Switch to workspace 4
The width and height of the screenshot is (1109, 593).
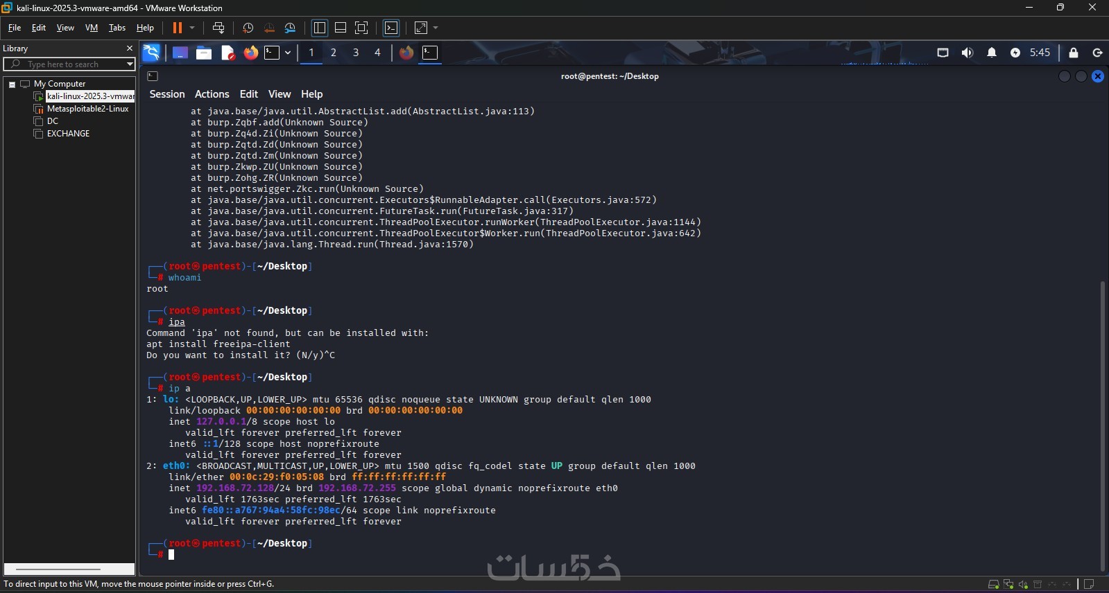coord(377,53)
